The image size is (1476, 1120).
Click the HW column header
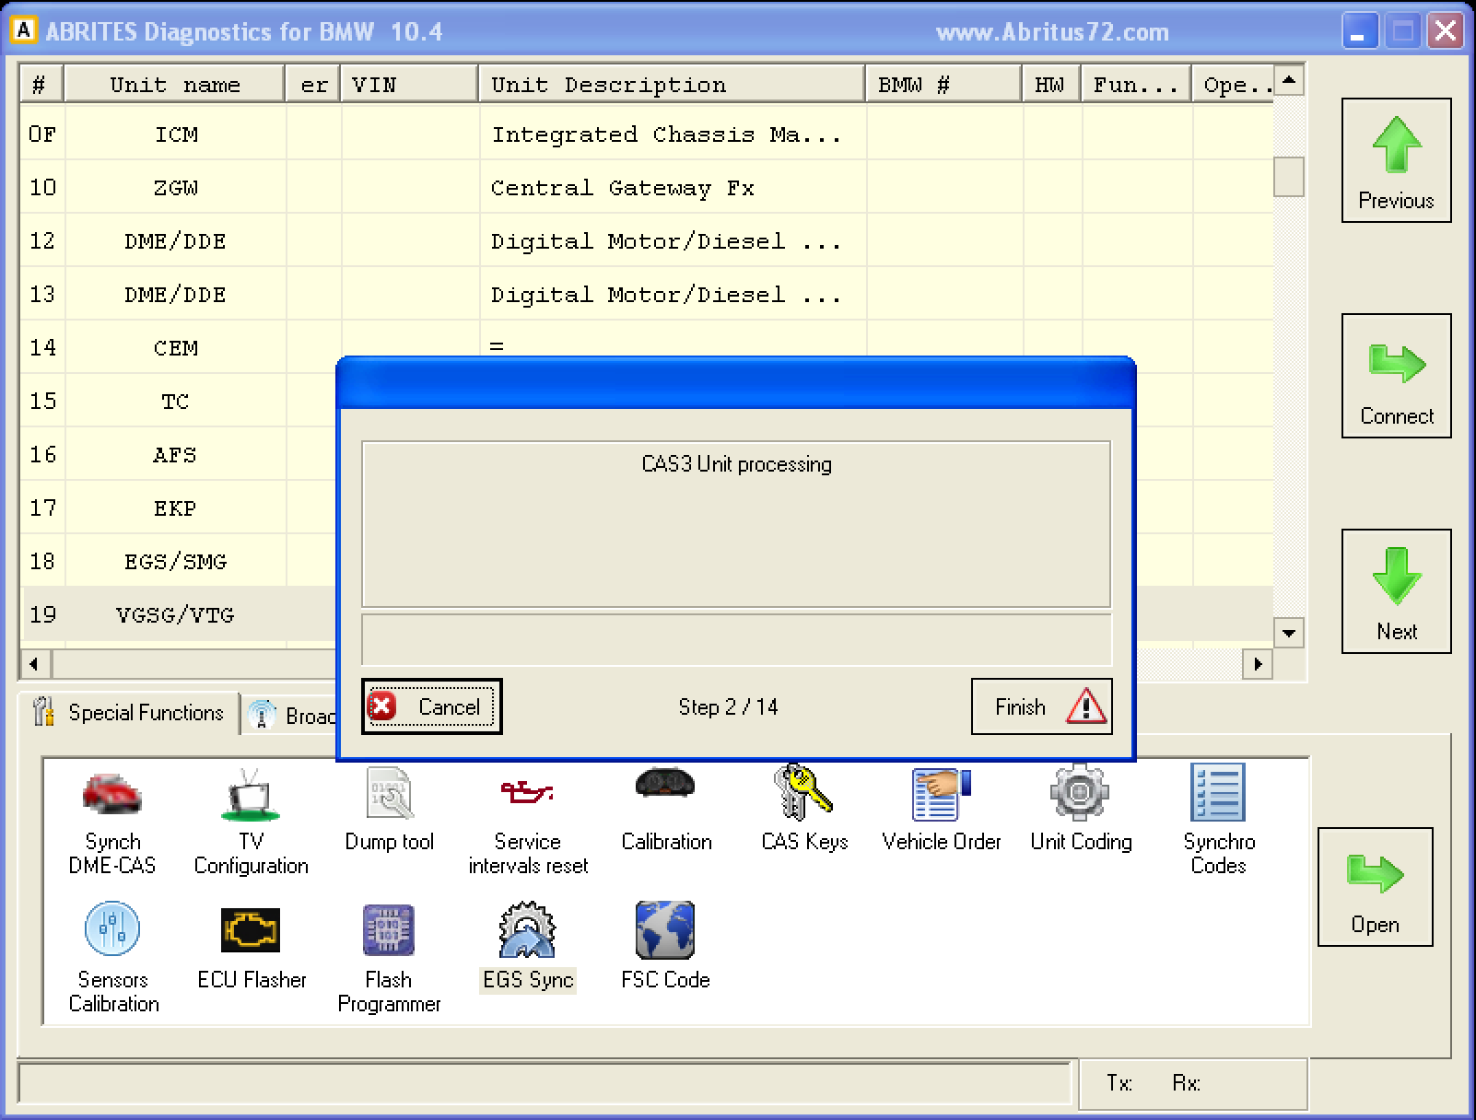coord(1051,85)
